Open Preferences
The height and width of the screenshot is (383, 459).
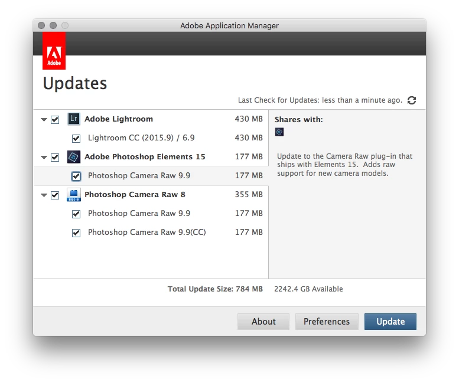pyautogui.click(x=327, y=322)
